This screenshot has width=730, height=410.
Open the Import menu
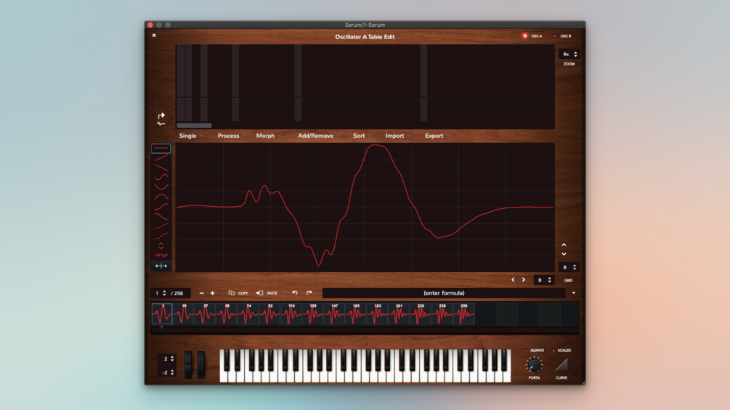[397, 136]
